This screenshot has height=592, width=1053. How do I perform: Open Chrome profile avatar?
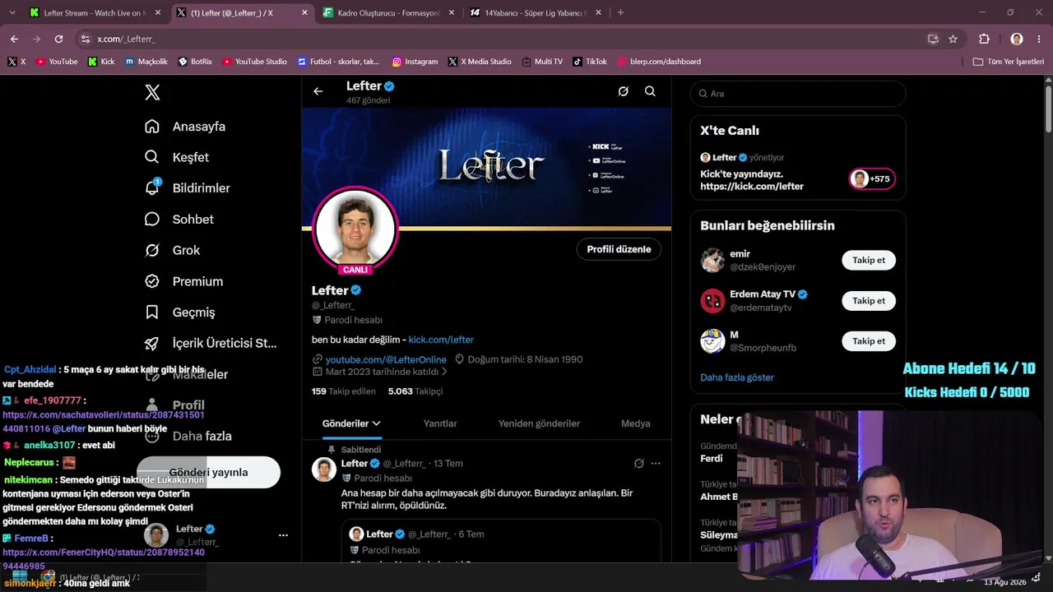coord(1017,39)
